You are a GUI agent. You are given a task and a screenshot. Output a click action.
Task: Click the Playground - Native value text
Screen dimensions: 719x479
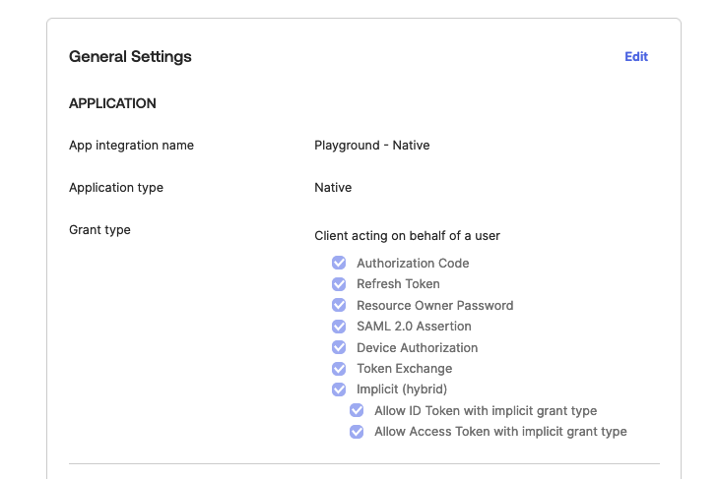pos(371,146)
